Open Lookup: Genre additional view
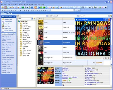Screen dimensions: 113x90 tap(6, 62)
